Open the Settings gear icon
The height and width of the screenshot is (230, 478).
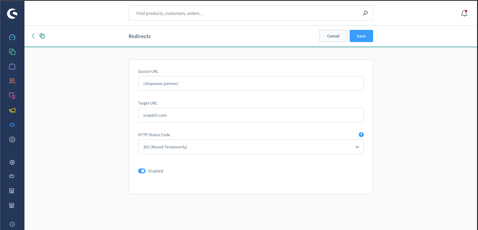(x=12, y=140)
